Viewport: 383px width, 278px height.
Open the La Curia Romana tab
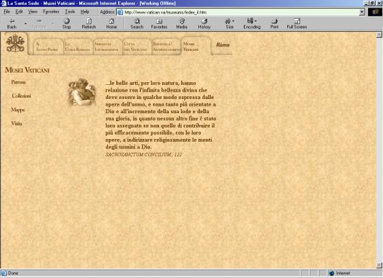(x=77, y=47)
